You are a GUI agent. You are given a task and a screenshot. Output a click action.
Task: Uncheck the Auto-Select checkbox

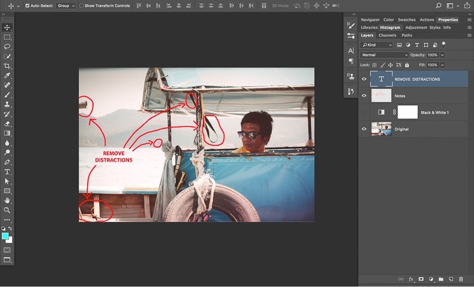pos(28,6)
